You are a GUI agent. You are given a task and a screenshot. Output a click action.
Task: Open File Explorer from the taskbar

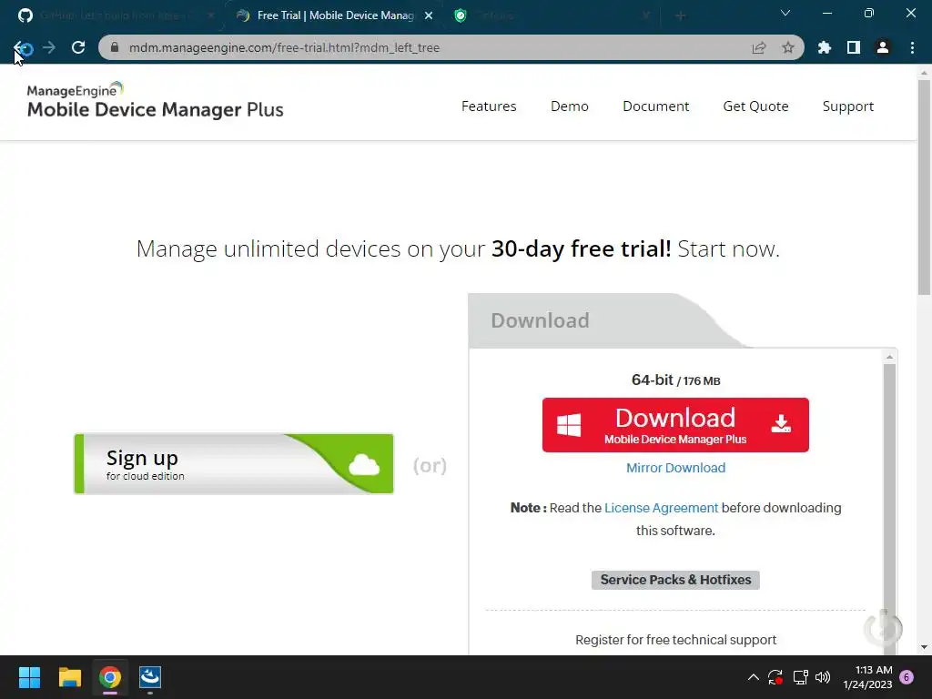(69, 677)
